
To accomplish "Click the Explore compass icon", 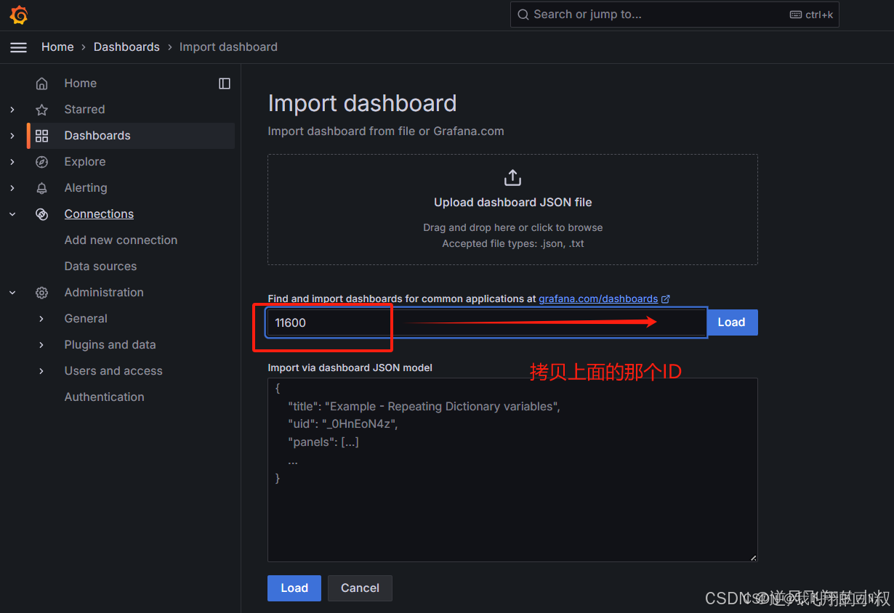I will [x=42, y=162].
